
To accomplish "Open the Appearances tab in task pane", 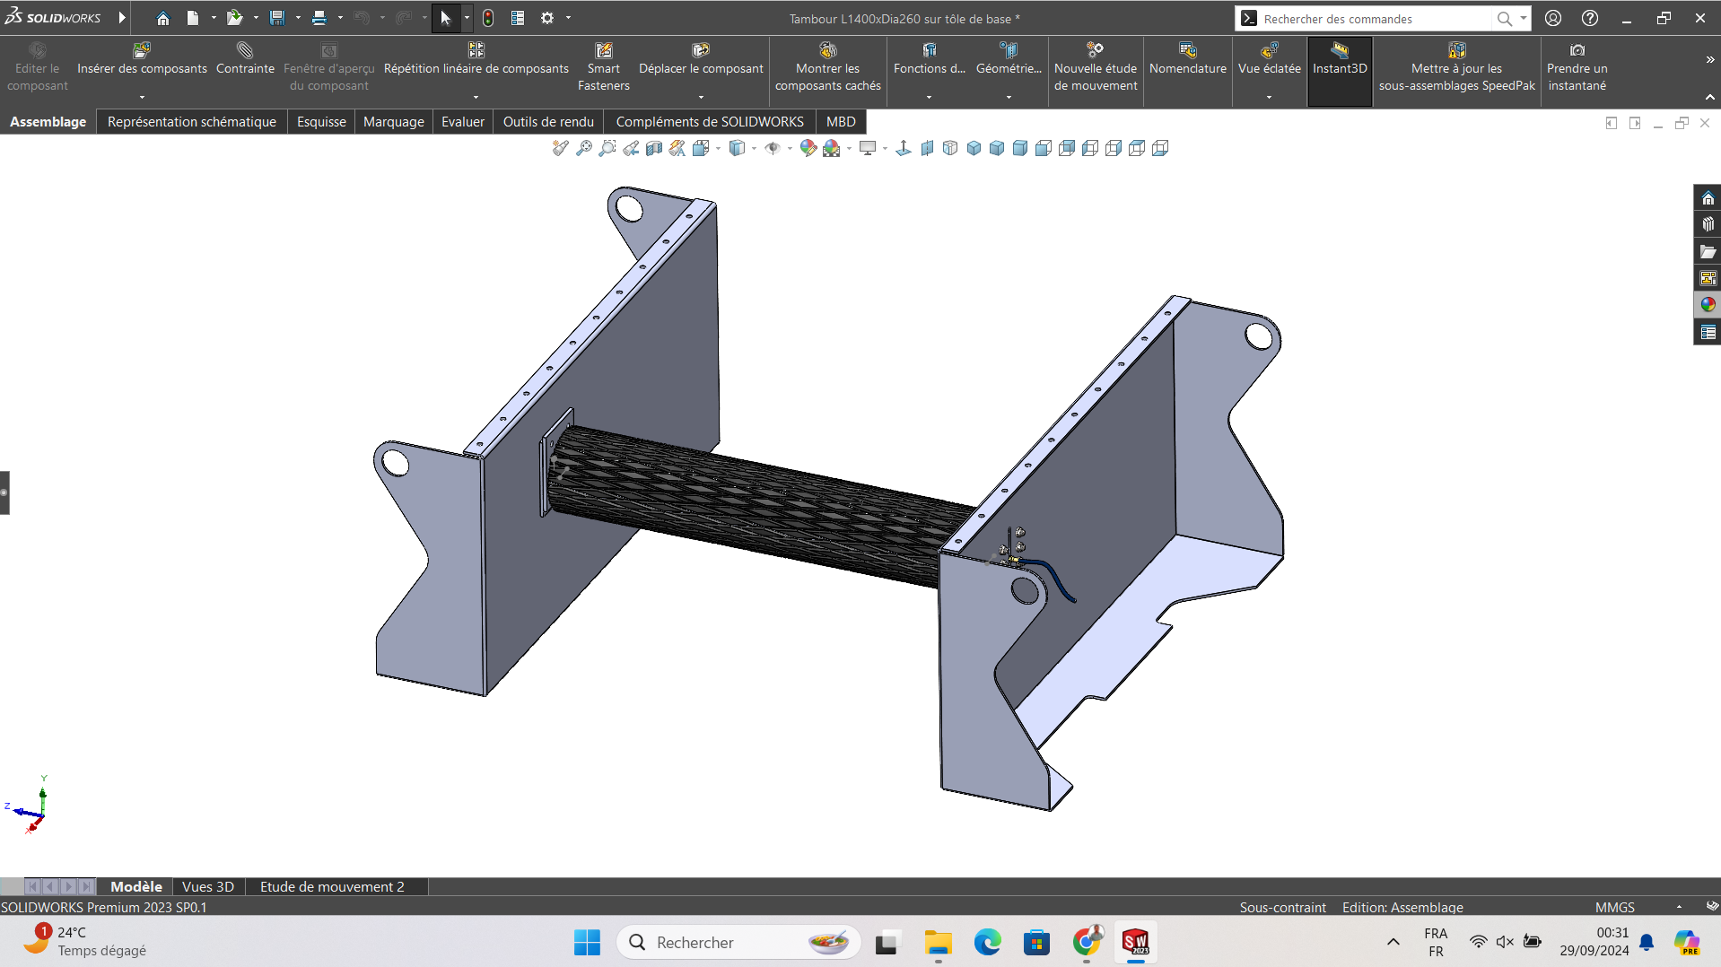I will (1708, 305).
